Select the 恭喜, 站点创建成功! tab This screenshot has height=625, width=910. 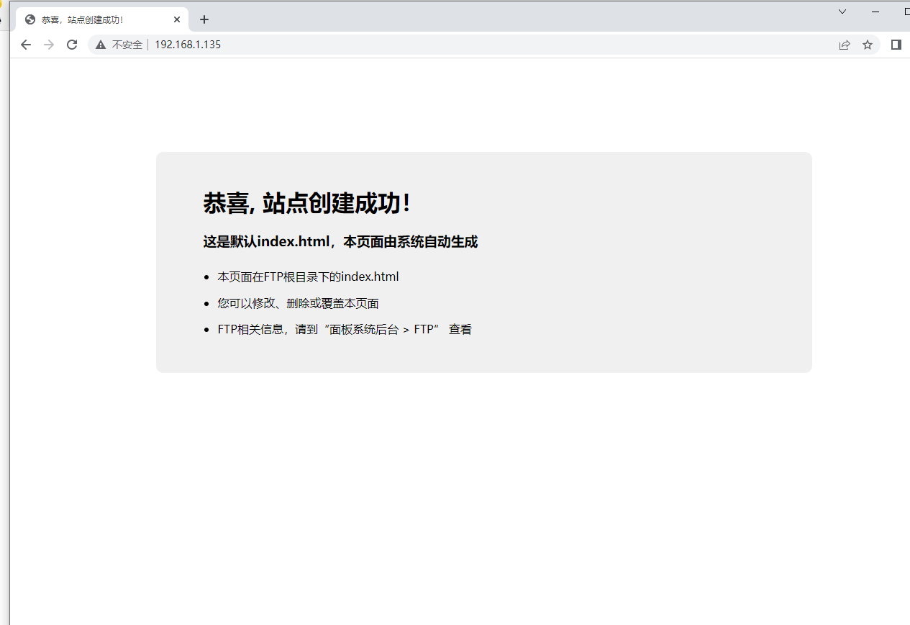point(102,19)
